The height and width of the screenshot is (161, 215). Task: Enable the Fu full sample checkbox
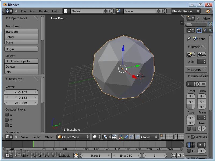tap(189, 151)
